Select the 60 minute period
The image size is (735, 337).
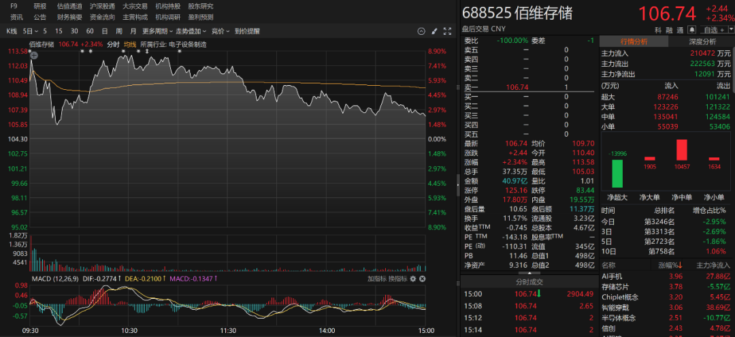tap(90, 31)
